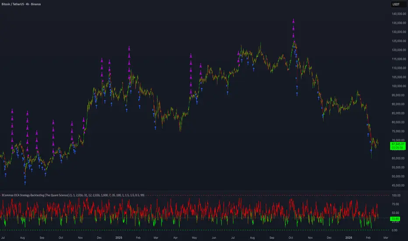Click the May label on the time axis
The image size is (408, 241).
tap(194, 237)
